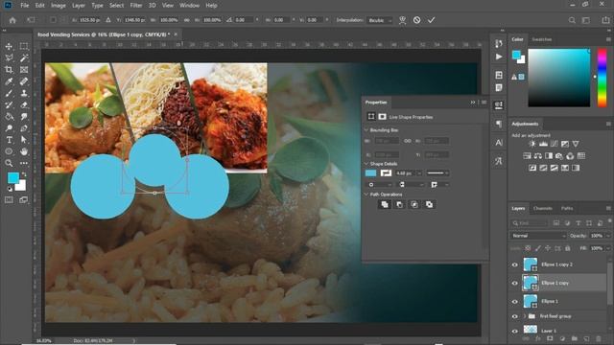The width and height of the screenshot is (614, 345).
Task: Click the foreground color swatch in toolbar
Action: tap(13, 178)
